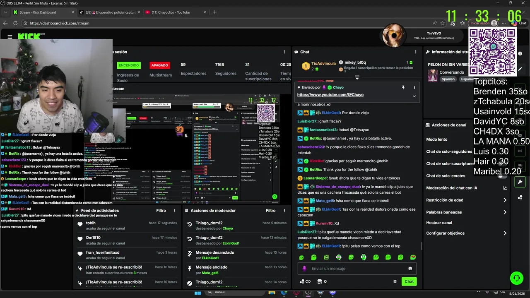Open Filtro in Feed de actividades
The height and width of the screenshot is (298, 530).
point(161,210)
